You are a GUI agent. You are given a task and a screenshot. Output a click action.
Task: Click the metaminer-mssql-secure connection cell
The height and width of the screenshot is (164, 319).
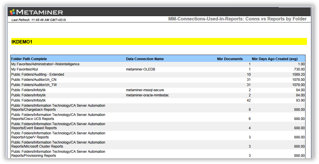pos(145,90)
